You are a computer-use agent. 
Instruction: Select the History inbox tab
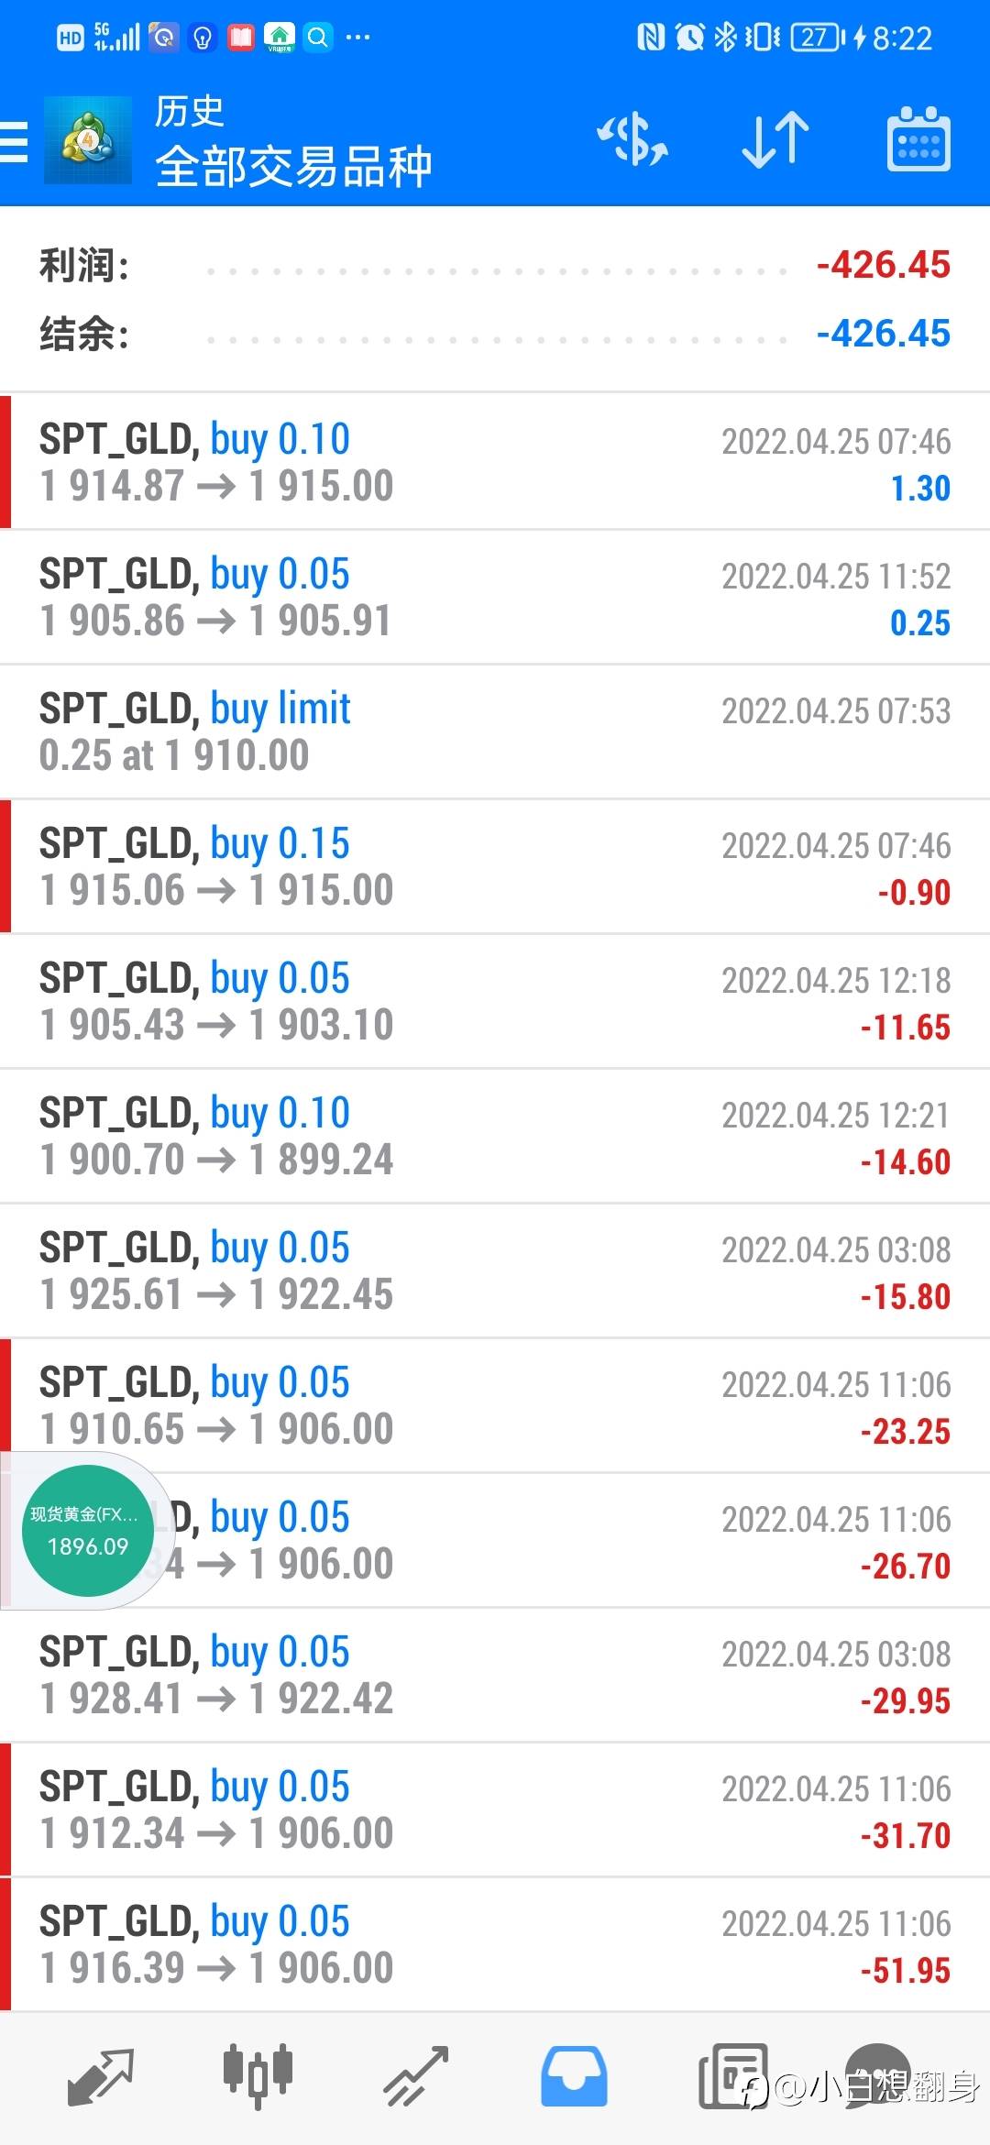574,2076
